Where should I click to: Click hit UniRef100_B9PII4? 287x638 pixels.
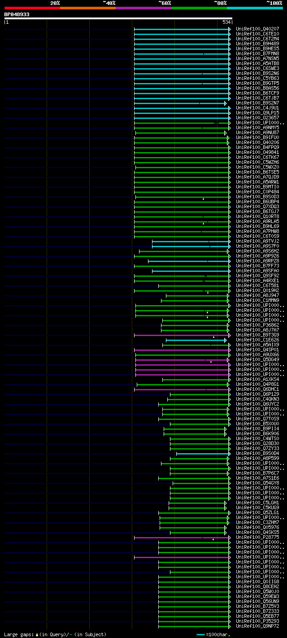click(257, 428)
